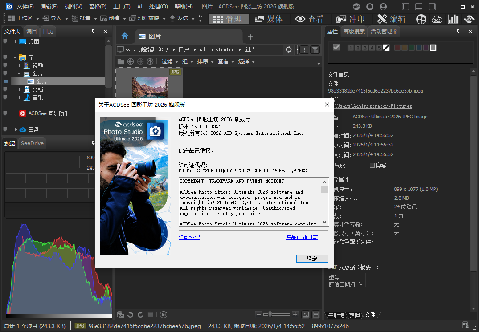479x332 pixels.
Task: Open the 过滤 filter dropdown
Action: click(x=169, y=61)
